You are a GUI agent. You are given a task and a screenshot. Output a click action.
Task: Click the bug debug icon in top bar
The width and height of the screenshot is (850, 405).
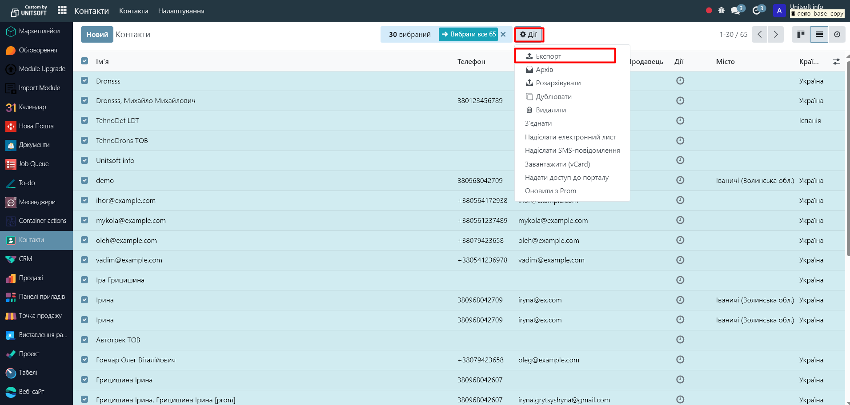click(x=721, y=10)
